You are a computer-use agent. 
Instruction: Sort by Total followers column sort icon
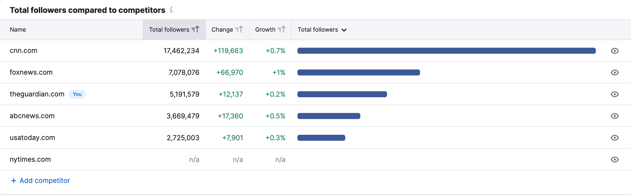[x=196, y=29]
